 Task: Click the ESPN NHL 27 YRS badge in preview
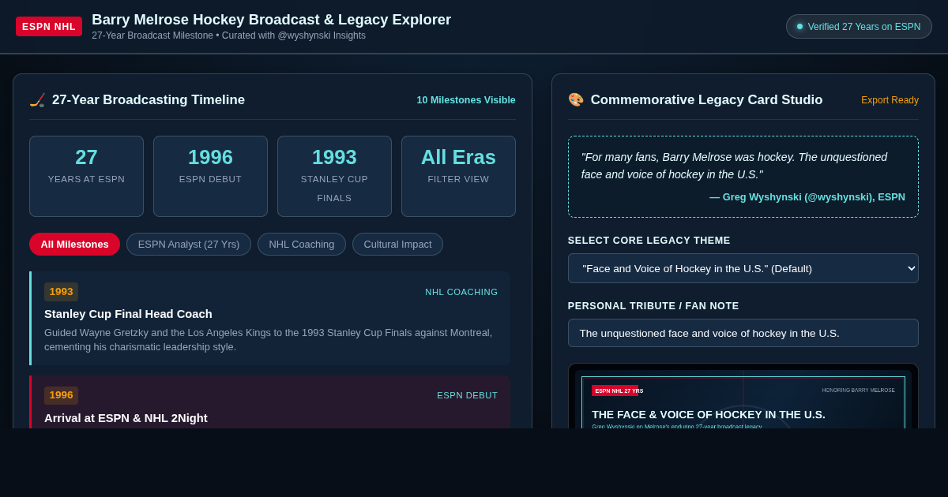click(615, 390)
